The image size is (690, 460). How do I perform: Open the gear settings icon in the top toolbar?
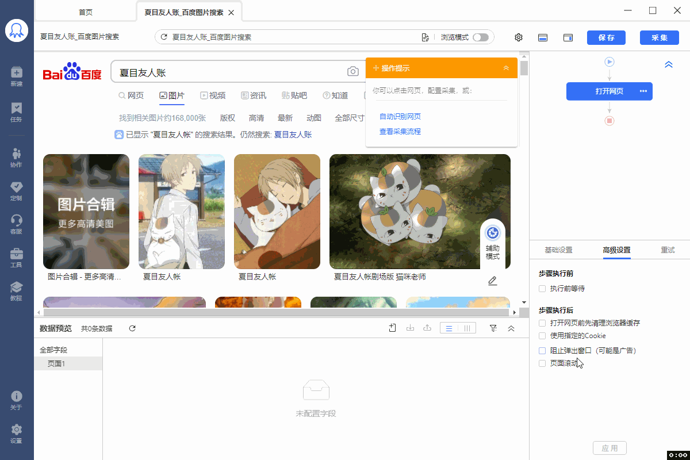518,37
